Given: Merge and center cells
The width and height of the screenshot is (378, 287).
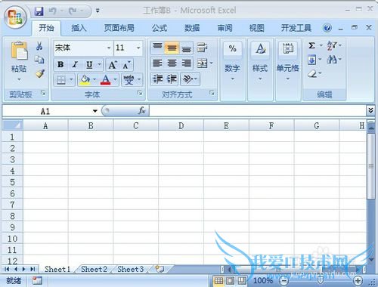Looking at the screenshot, I should [x=202, y=63].
